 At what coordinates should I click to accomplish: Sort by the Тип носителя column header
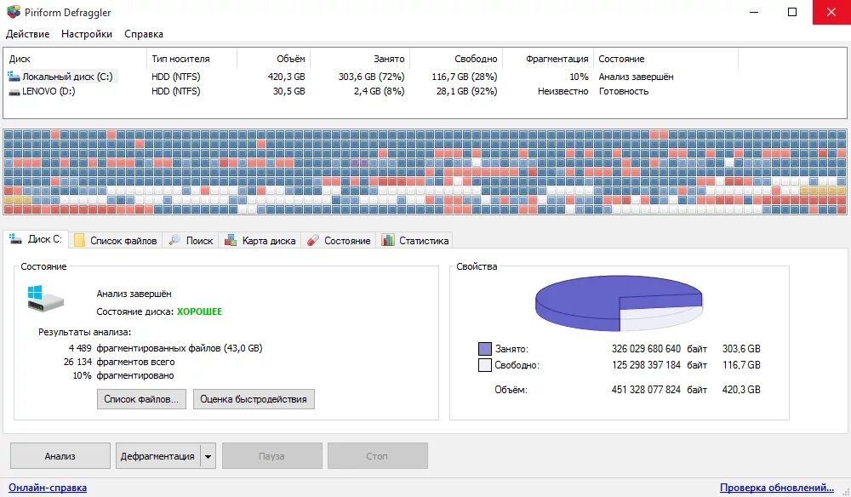click(x=191, y=59)
